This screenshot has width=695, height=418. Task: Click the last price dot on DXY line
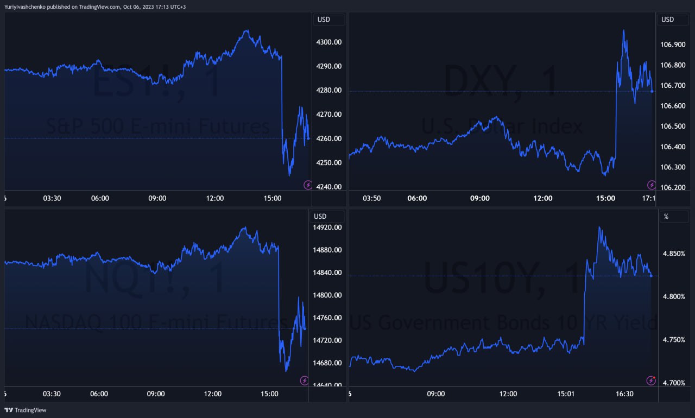pyautogui.click(x=652, y=91)
